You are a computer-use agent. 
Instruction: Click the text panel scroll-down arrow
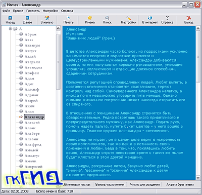(x=198, y=178)
